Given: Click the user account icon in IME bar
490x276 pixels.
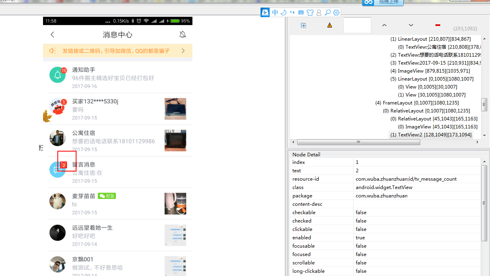Looking at the screenshot, I should coord(319,13).
